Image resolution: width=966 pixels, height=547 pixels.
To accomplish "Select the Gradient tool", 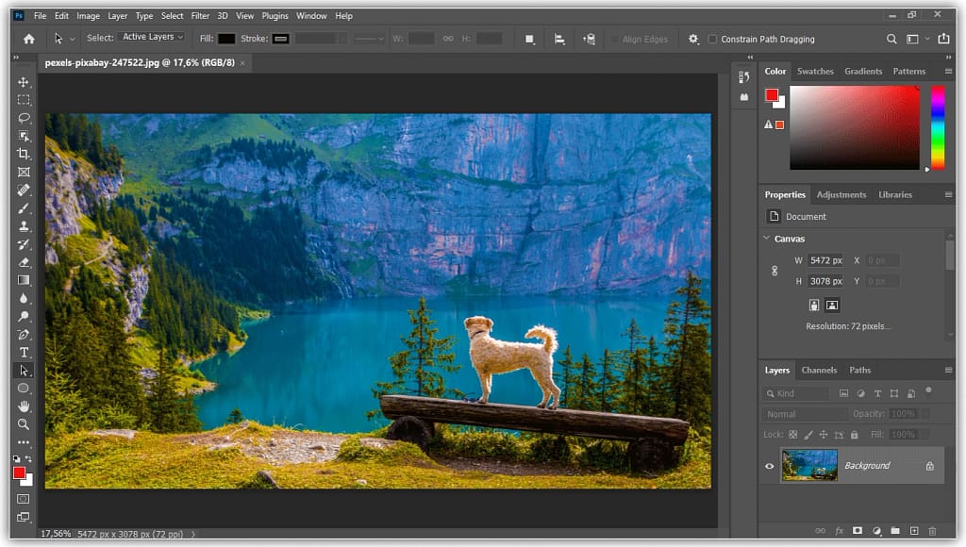I will [24, 280].
